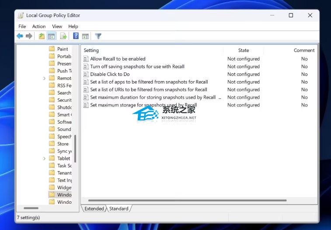Click the Show/Hide Action Pane icon

click(x=85, y=36)
